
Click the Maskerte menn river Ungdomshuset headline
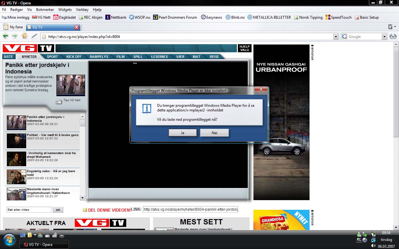point(48,191)
